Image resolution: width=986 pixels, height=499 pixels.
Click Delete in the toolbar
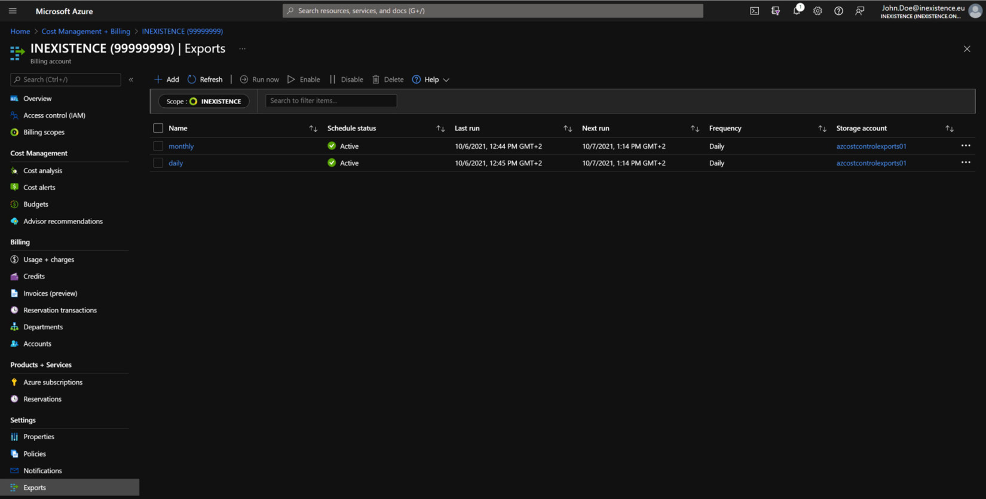pyautogui.click(x=388, y=79)
